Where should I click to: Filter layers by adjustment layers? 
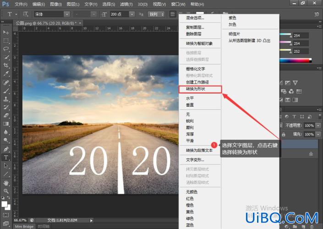pyautogui.click(x=286, y=116)
